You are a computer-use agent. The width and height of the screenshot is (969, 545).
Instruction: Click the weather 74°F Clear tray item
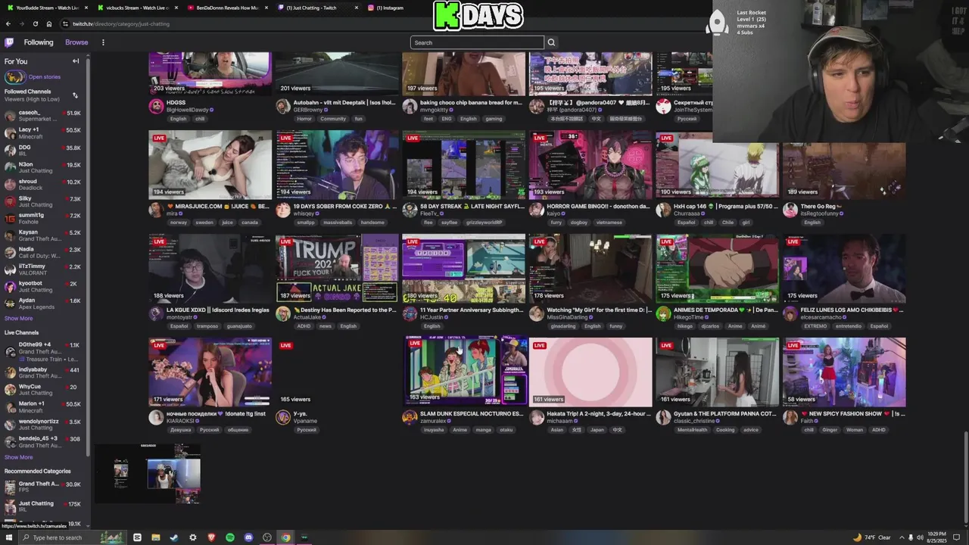coord(872,537)
